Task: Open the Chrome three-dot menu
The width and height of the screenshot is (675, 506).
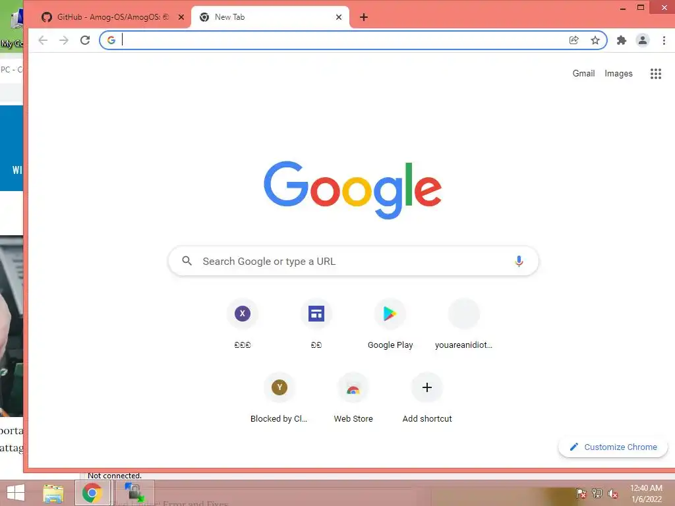Action: pyautogui.click(x=664, y=40)
